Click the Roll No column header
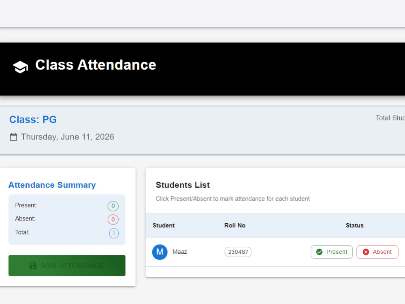Image resolution: width=405 pixels, height=304 pixels. coord(235,225)
